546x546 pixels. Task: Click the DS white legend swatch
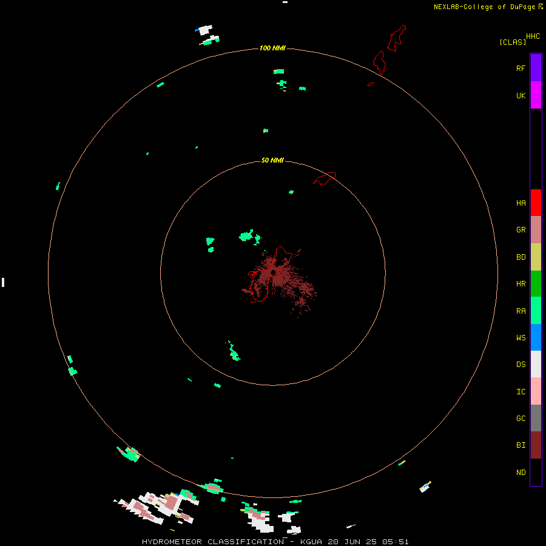[536, 364]
